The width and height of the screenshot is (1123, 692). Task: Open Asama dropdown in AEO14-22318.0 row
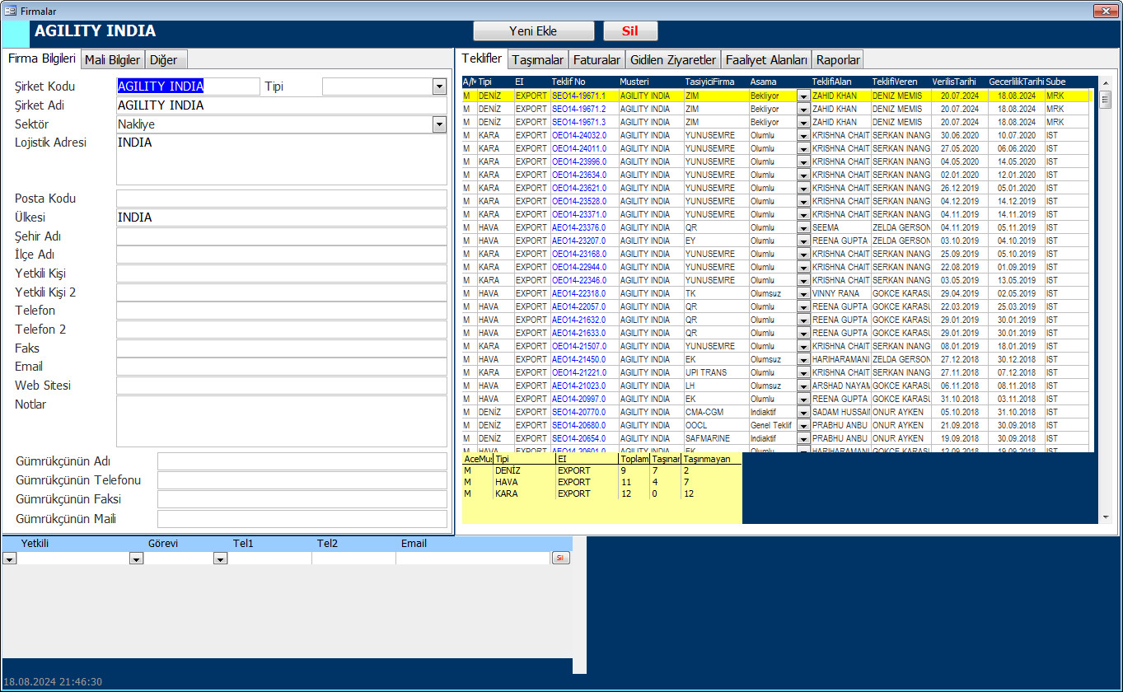[803, 293]
